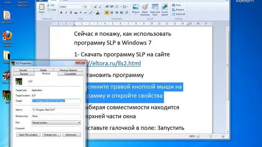
Task: Align text left
Action: click(x=107, y=13)
